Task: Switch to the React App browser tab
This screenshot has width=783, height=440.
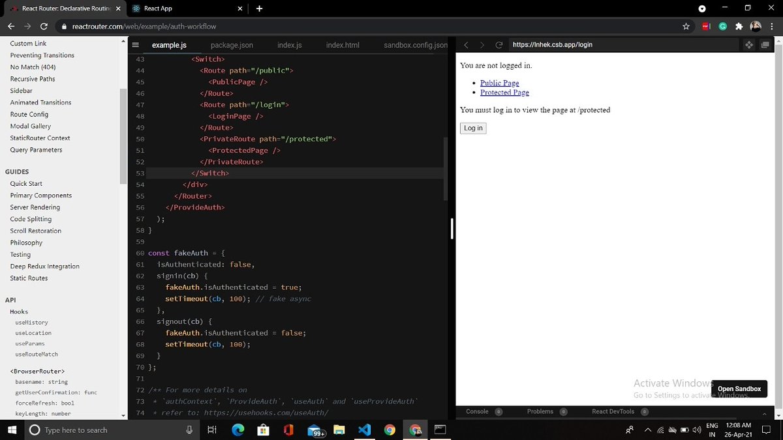Action: tap(187, 8)
